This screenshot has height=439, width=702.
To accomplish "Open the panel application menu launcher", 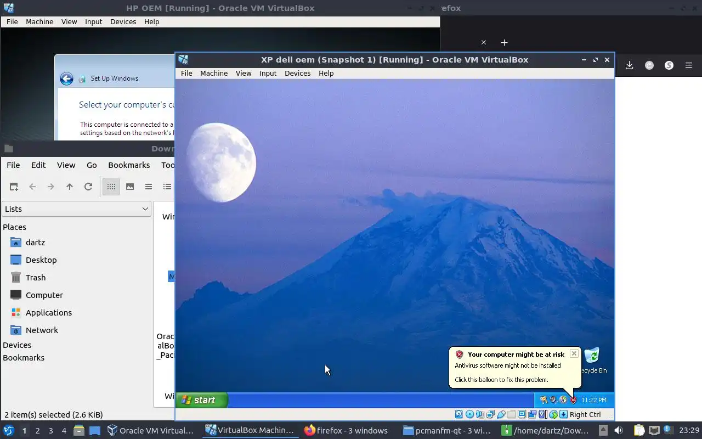I will tap(9, 430).
